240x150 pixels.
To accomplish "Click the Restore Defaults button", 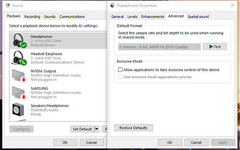I will (133, 128).
